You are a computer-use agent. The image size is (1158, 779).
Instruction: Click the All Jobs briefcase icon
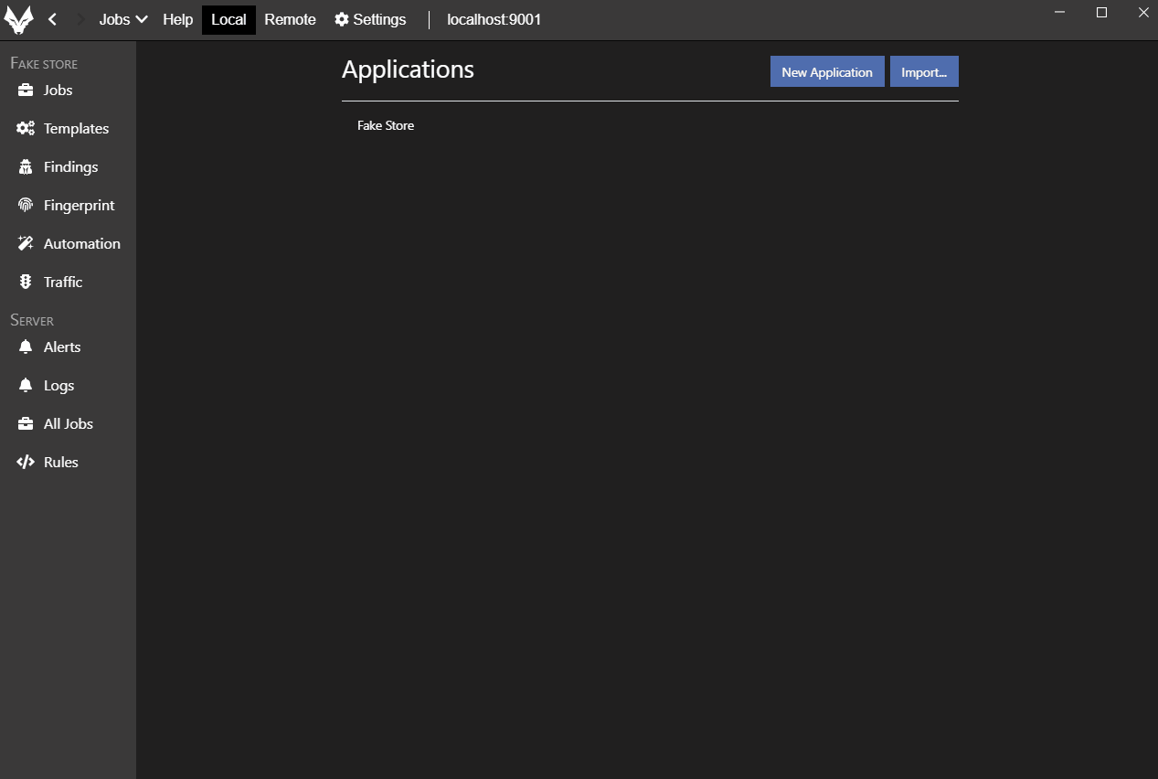tap(26, 424)
